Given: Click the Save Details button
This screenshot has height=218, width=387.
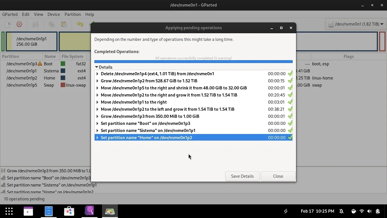Looking at the screenshot, I should (x=242, y=176).
